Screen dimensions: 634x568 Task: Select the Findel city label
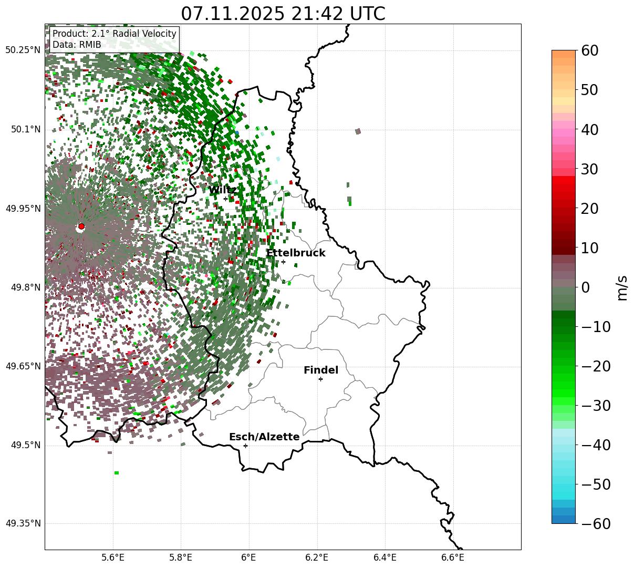[321, 370]
